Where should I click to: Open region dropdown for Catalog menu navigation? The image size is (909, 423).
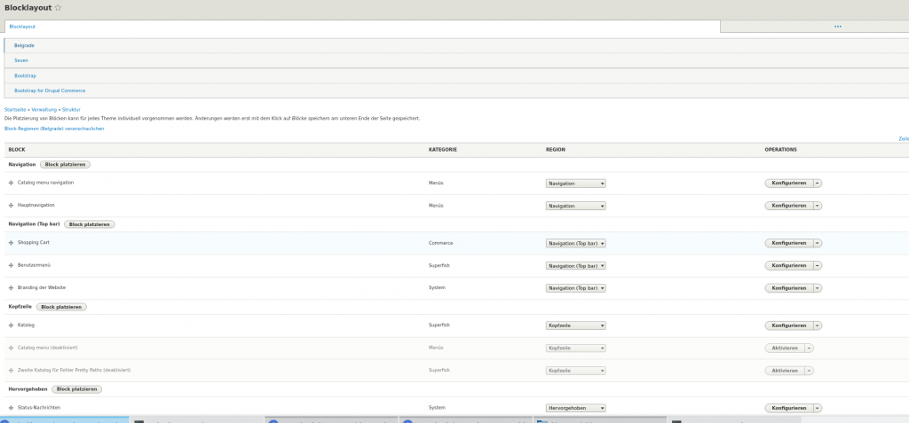575,184
